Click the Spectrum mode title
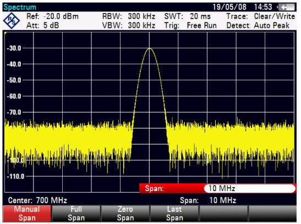 [20, 7]
